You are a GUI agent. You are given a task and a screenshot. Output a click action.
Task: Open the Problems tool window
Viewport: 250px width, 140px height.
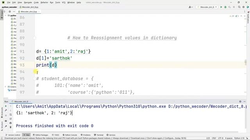tap(86, 135)
